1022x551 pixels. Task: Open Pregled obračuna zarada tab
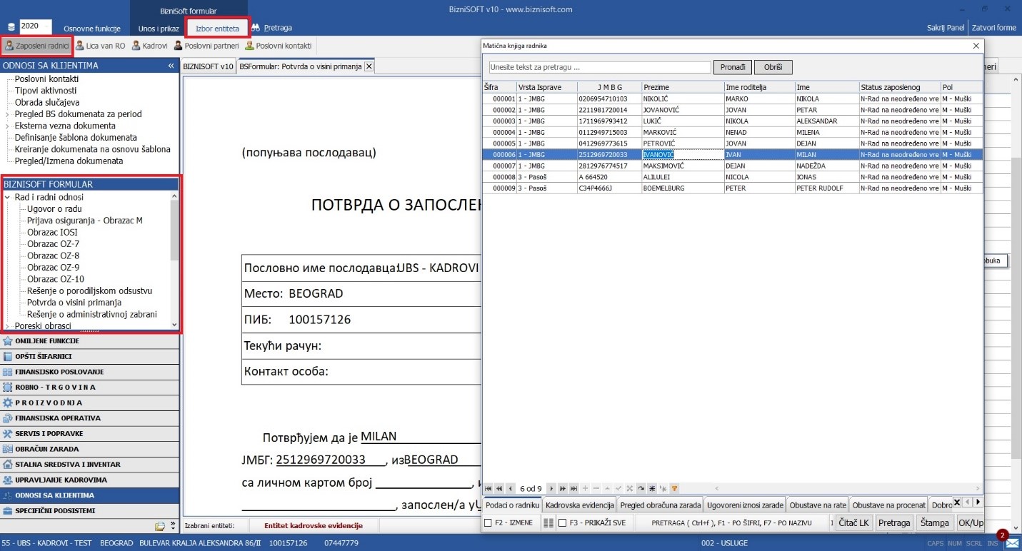click(x=661, y=505)
